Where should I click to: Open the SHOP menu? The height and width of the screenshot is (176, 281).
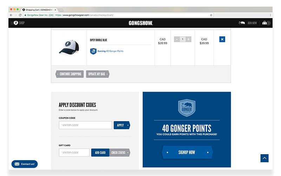(x=22, y=23)
